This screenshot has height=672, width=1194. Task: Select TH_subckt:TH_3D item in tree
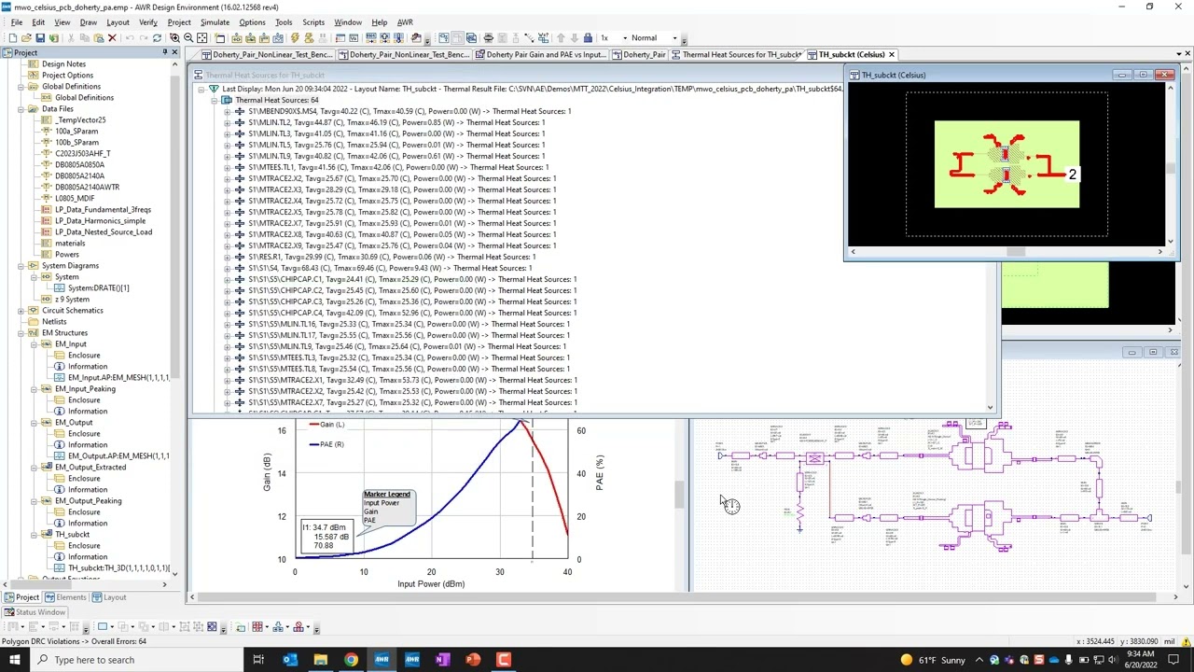pyautogui.click(x=118, y=568)
